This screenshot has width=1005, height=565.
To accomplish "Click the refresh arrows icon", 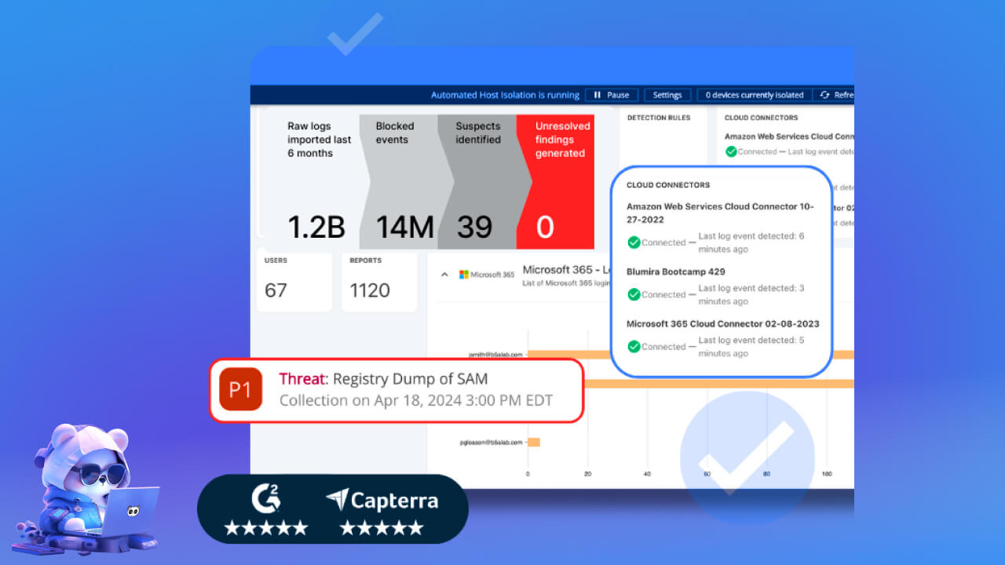I will (x=824, y=95).
